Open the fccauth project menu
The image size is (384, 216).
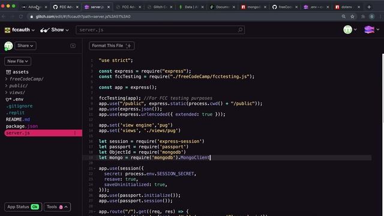20,30
